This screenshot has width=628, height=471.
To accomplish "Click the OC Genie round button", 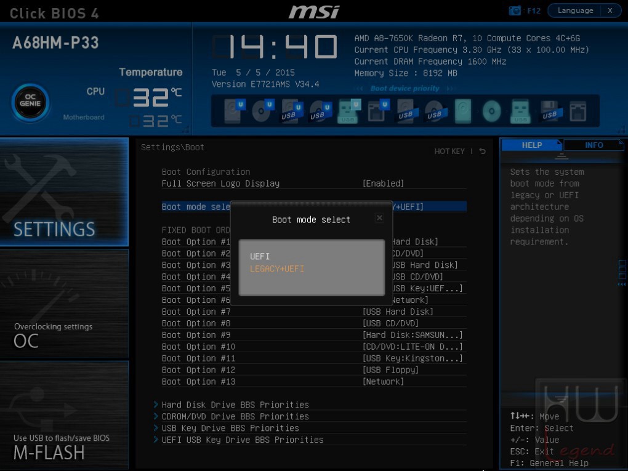I will click(x=30, y=103).
